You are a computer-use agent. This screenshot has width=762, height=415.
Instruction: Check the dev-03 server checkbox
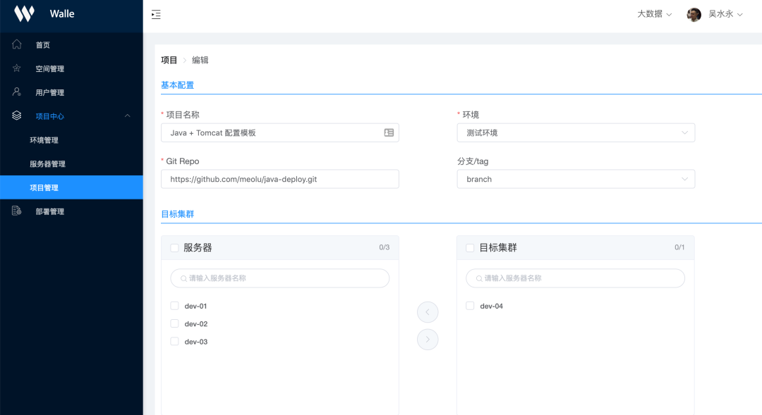pyautogui.click(x=174, y=341)
